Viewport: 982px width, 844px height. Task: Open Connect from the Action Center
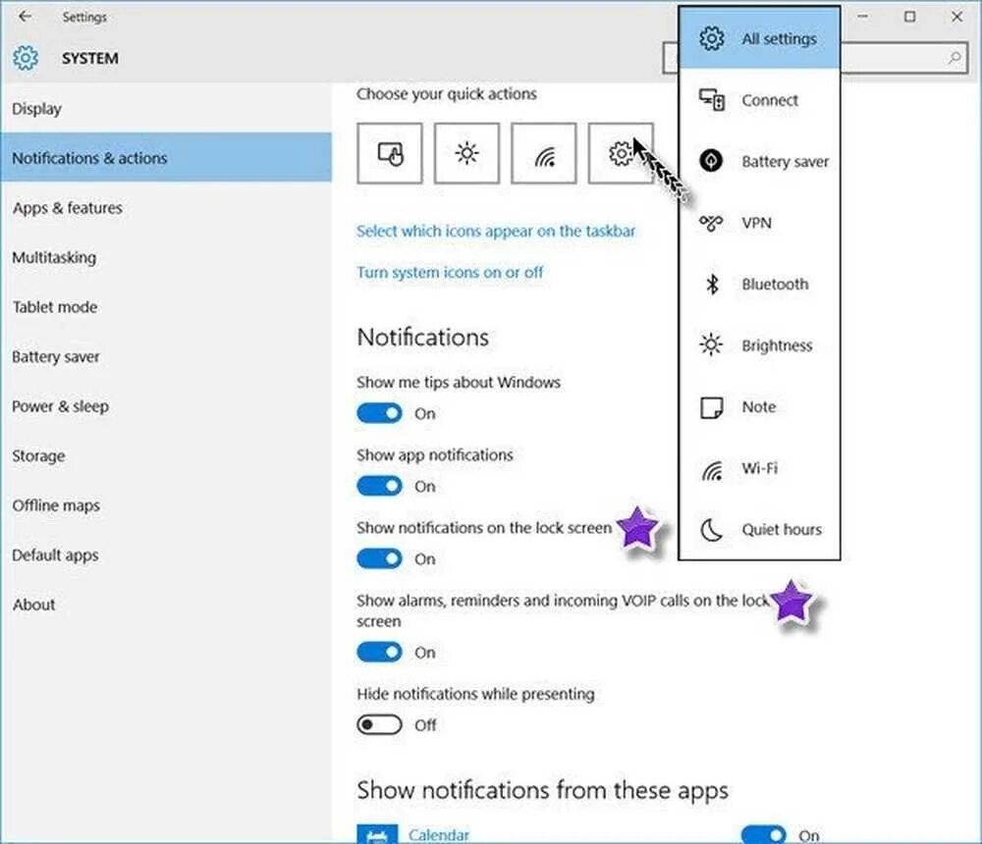770,100
